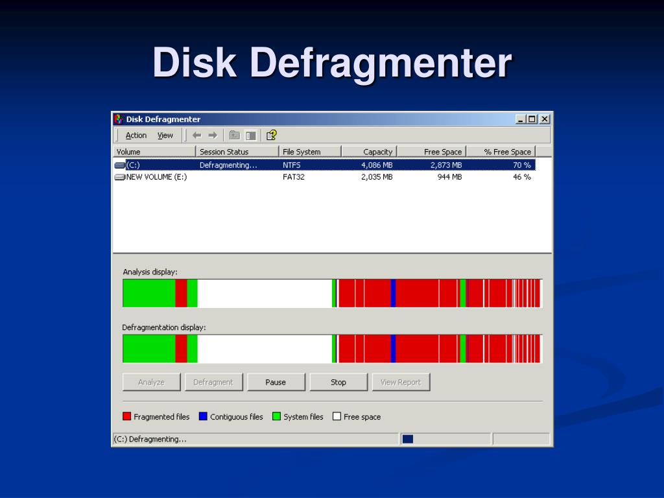Click the Free space legend label
Screen dimensions: 664x498
pyautogui.click(x=362, y=417)
